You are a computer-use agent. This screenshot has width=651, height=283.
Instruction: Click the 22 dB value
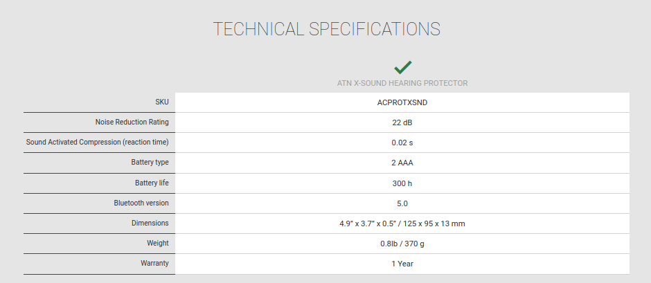pyautogui.click(x=402, y=122)
